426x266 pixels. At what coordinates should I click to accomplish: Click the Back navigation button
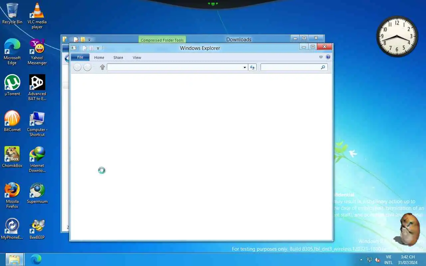77,67
